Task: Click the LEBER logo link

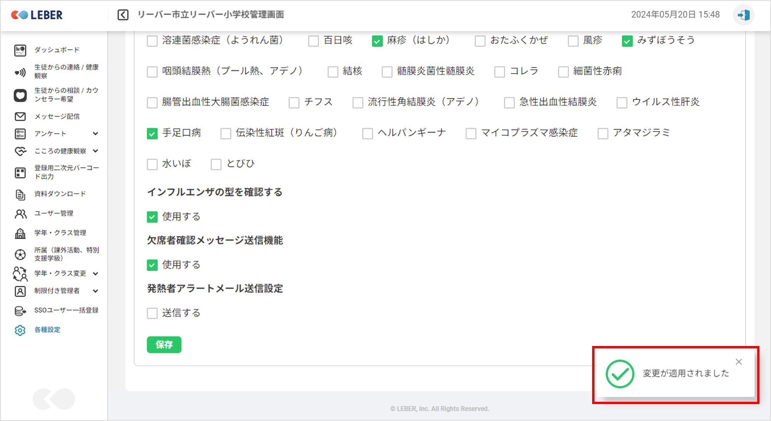Action: coord(37,15)
